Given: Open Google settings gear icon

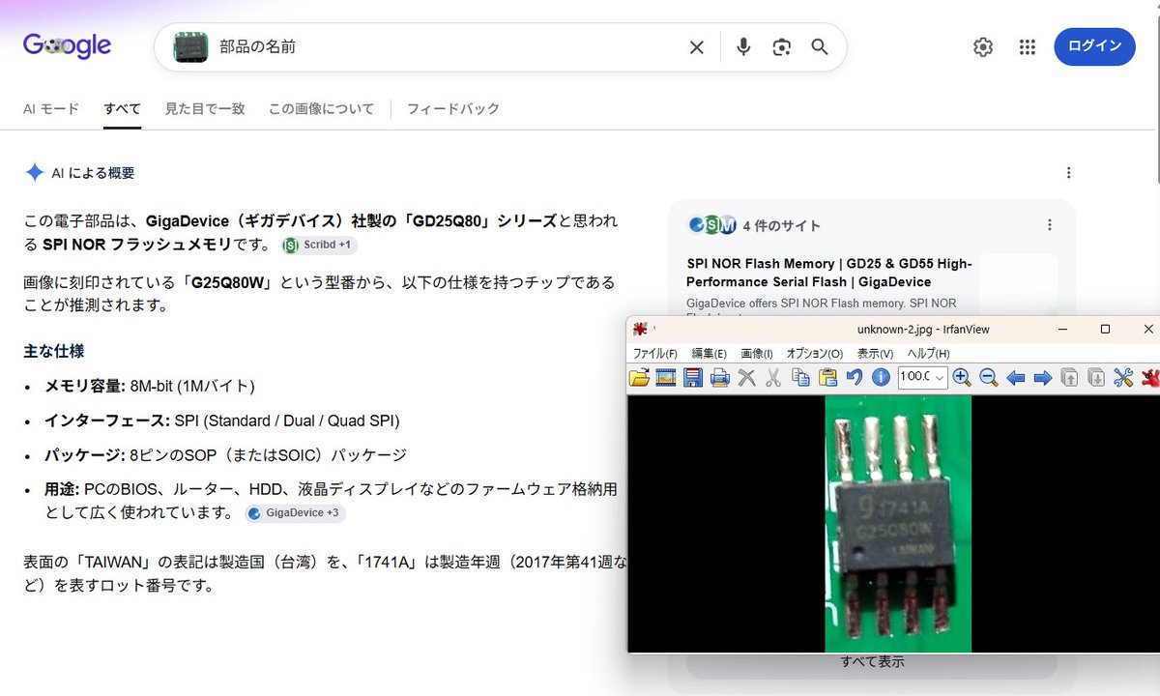Looking at the screenshot, I should (x=983, y=47).
